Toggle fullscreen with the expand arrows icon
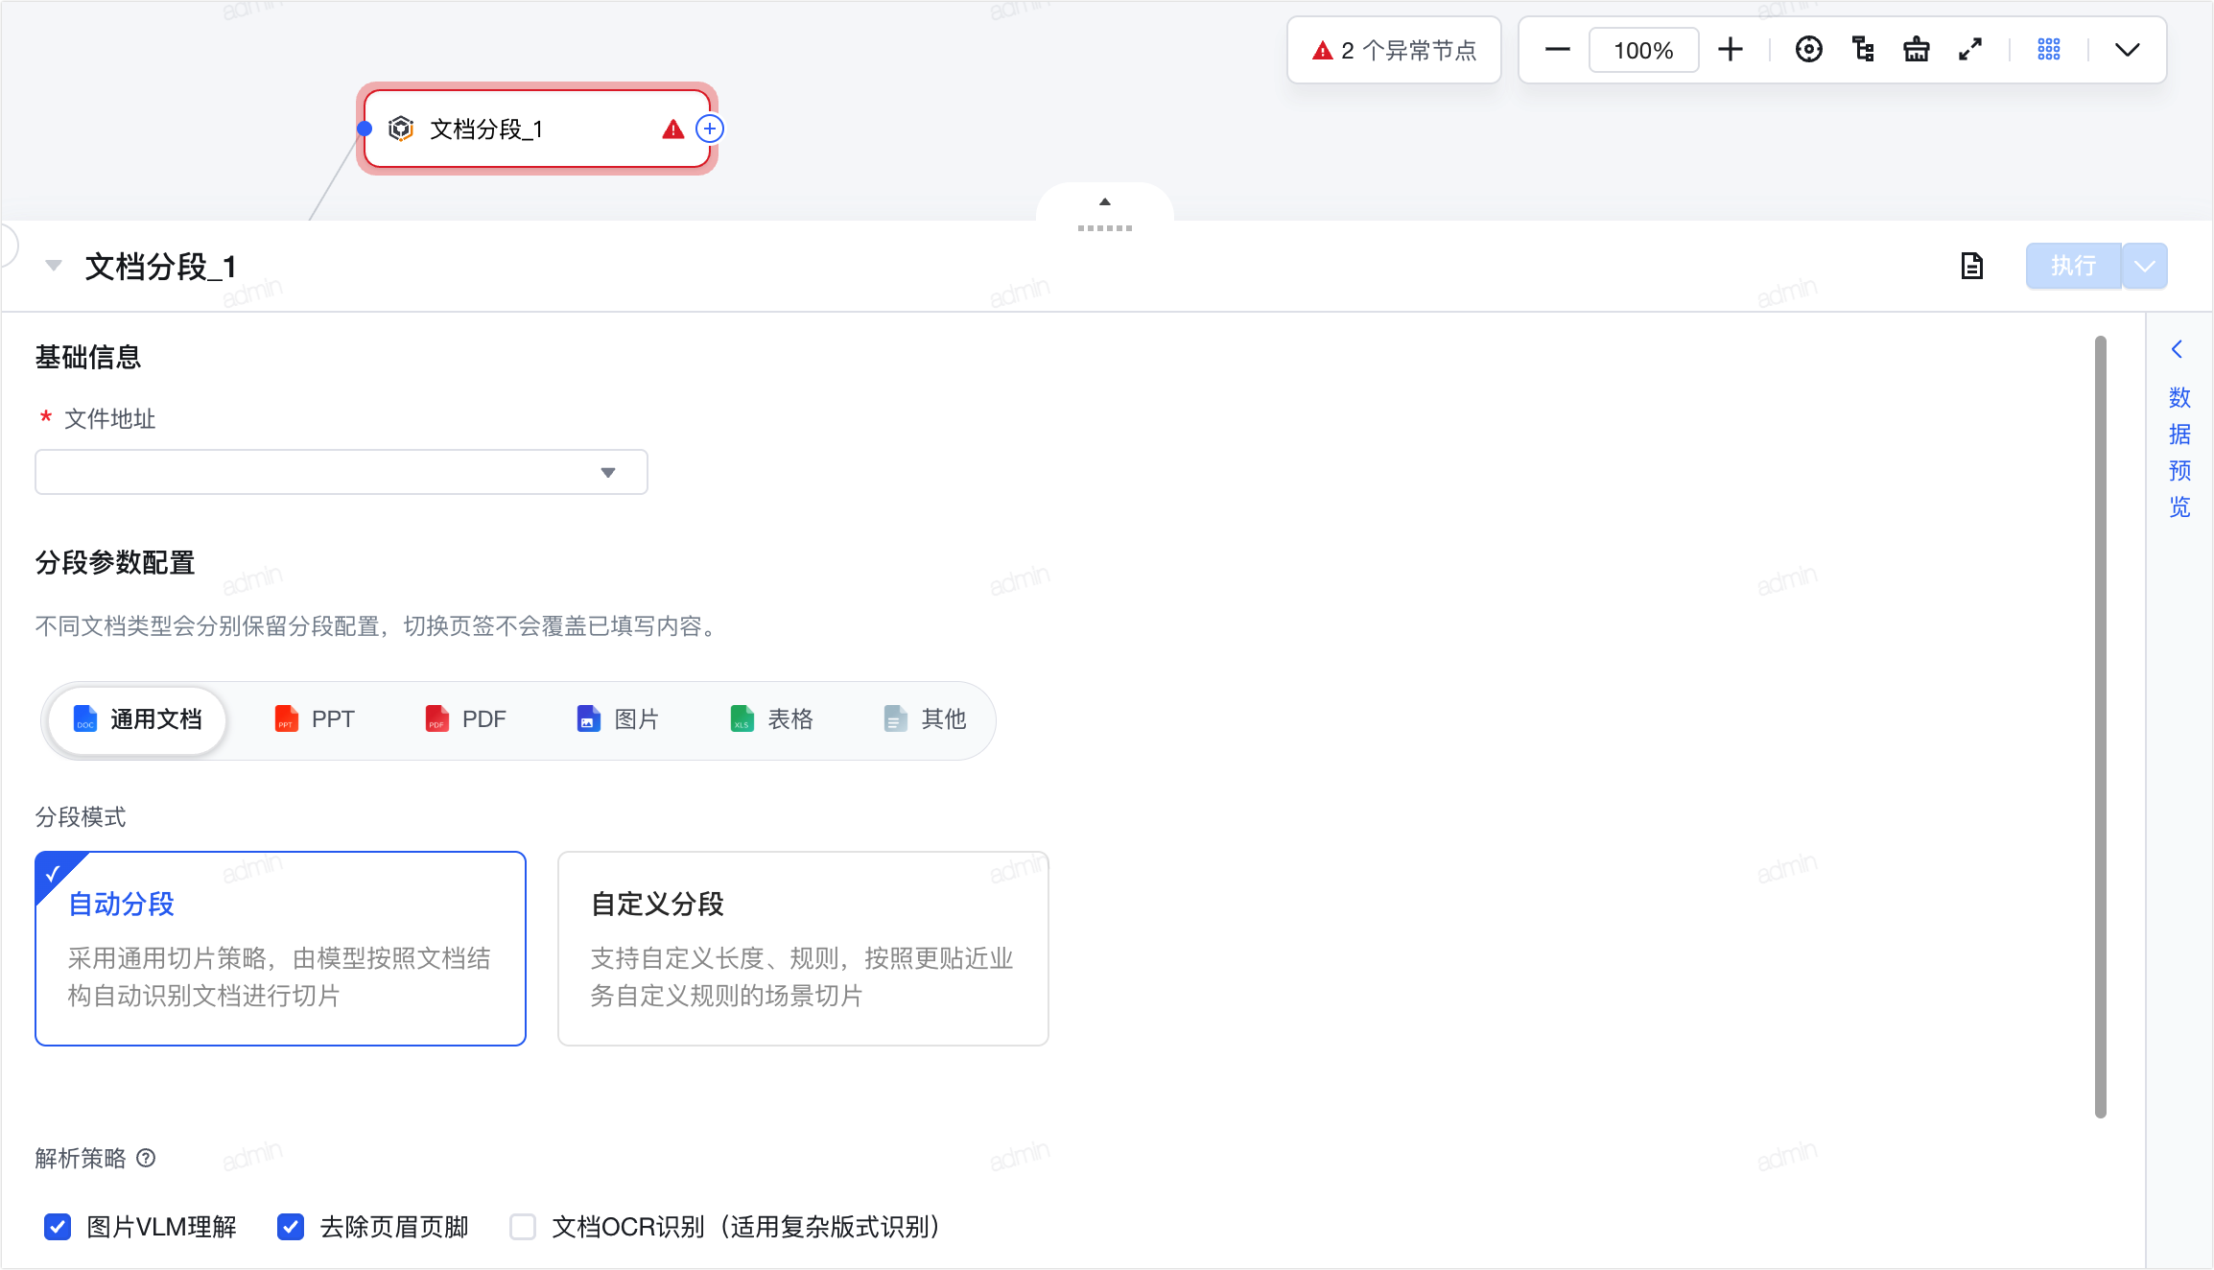The width and height of the screenshot is (2214, 1270). [x=1970, y=50]
